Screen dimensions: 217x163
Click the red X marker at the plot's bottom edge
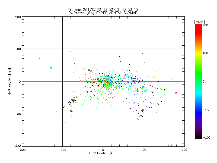[172, 145]
